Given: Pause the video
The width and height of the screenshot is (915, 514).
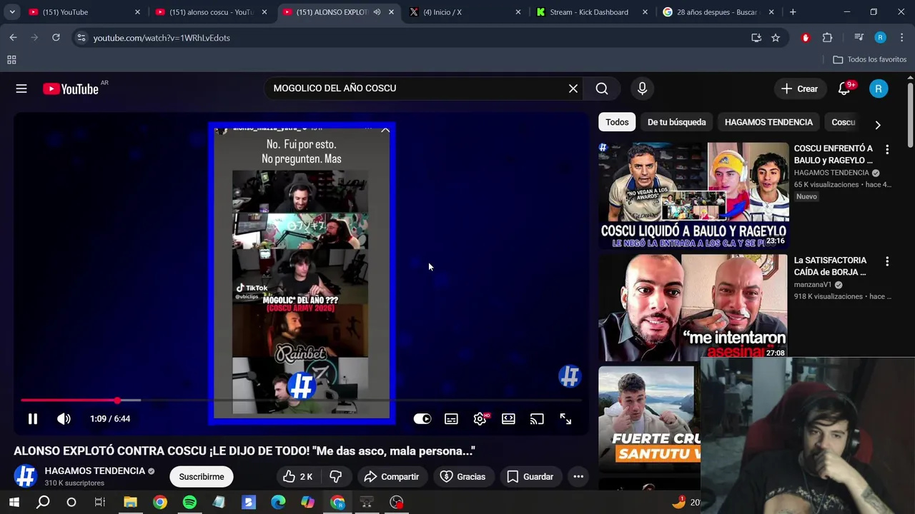Looking at the screenshot, I should [33, 419].
